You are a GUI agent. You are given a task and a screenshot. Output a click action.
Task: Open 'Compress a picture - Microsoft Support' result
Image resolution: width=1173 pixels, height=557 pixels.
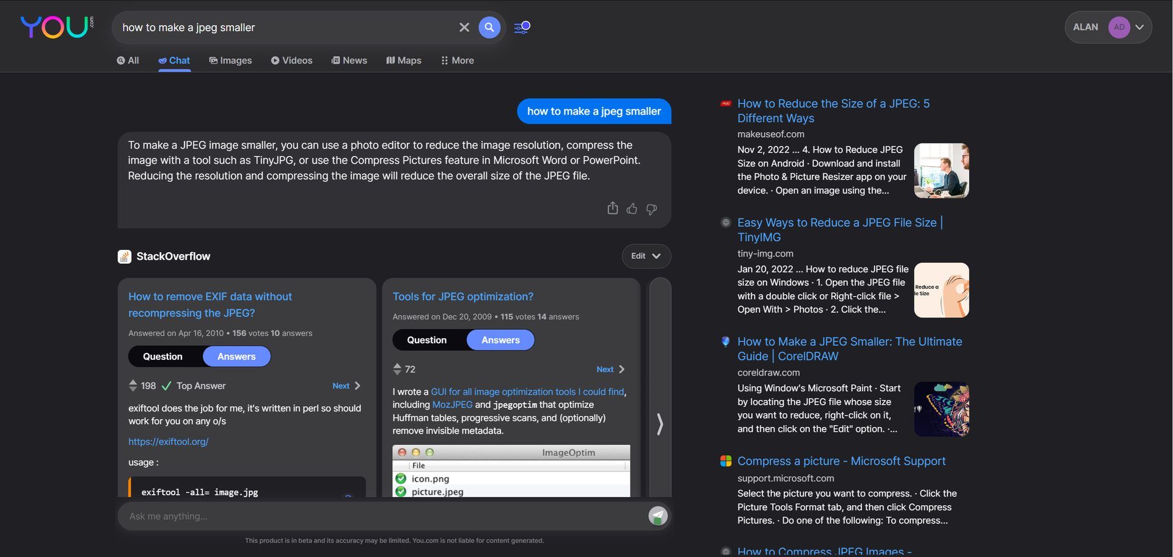pos(841,461)
